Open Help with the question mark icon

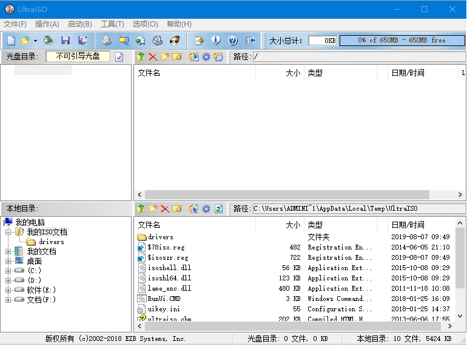click(x=233, y=41)
